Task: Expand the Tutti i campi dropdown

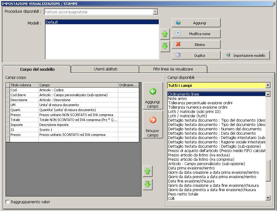Action: (x=268, y=85)
